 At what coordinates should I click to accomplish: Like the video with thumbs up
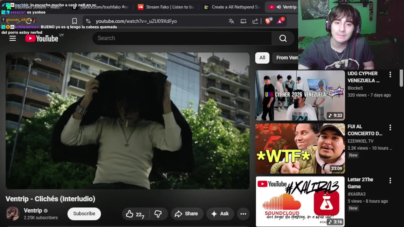pos(136,214)
